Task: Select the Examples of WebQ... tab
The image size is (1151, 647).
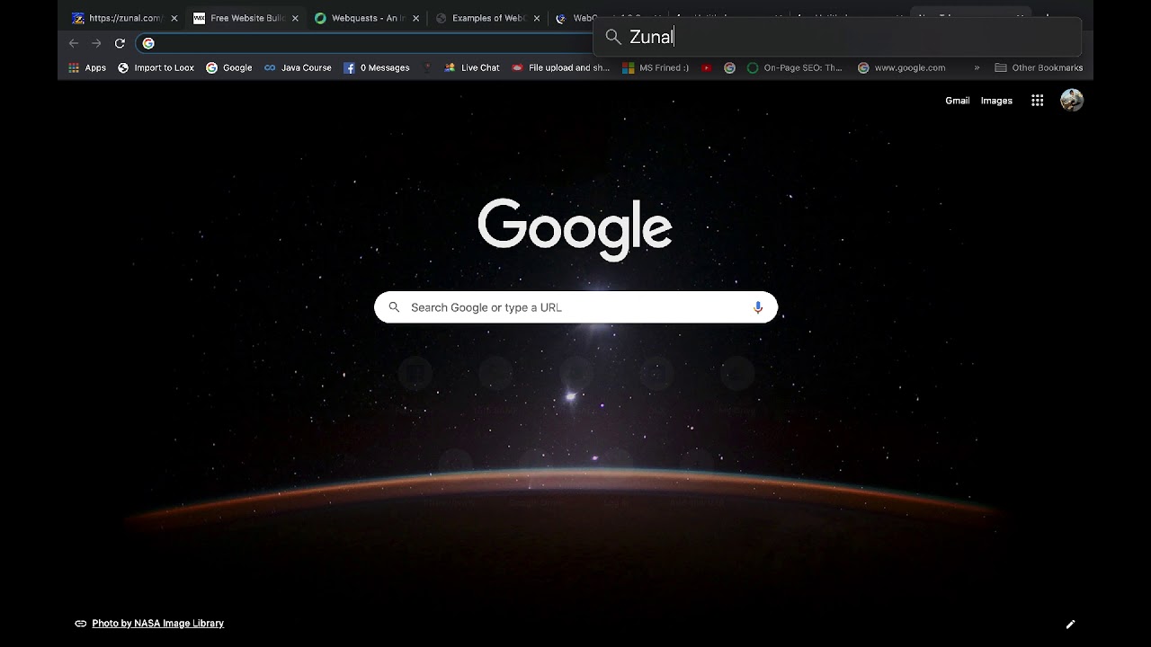Action: pos(488,18)
